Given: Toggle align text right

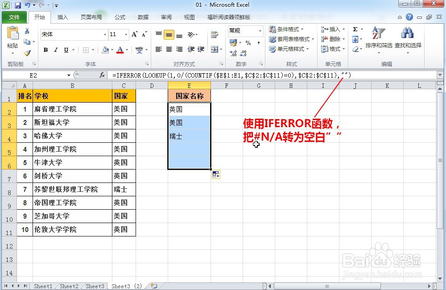Looking at the screenshot, I should [179, 50].
